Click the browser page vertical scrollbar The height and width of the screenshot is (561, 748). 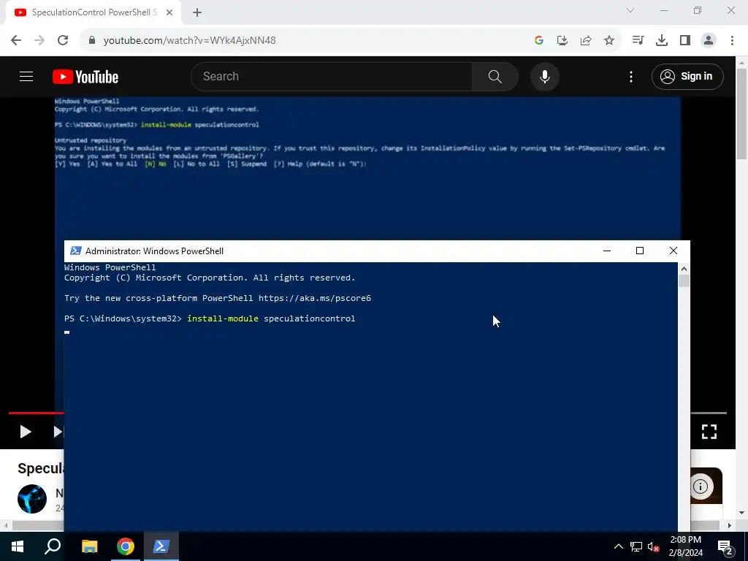coord(741,113)
